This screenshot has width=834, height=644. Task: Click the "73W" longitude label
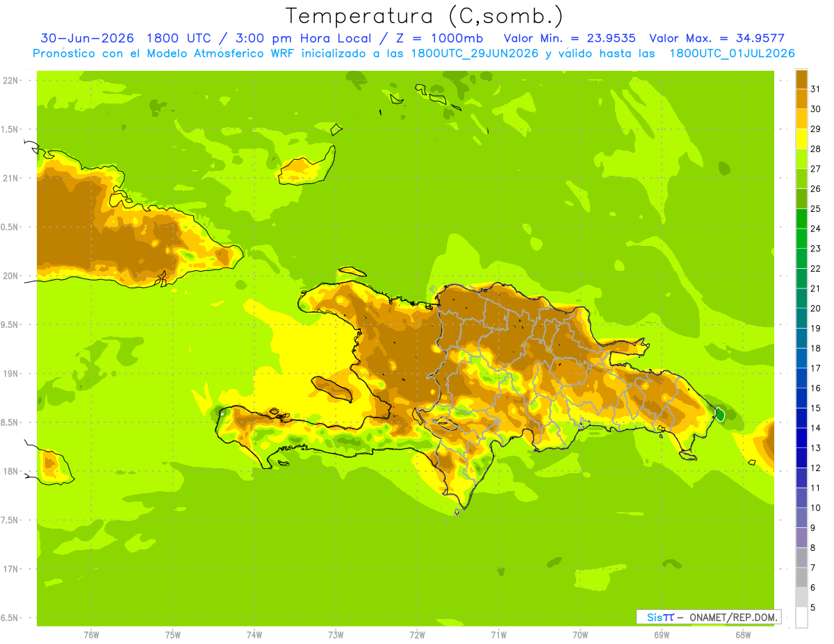coord(336,635)
